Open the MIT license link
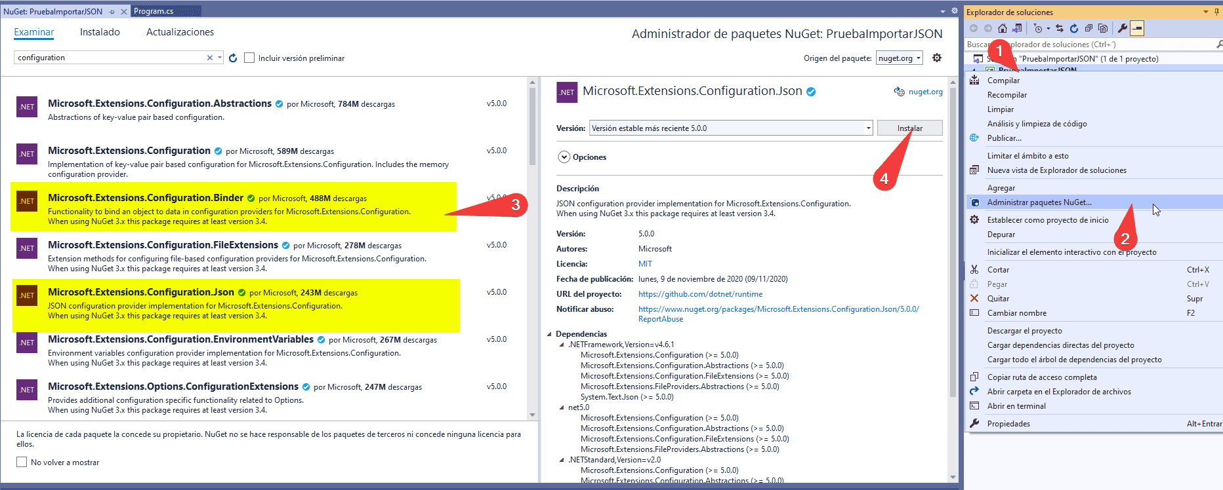Viewport: 1223px width, 490px height. point(645,264)
